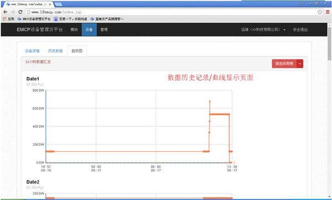Click the page vertical scrollbar thumb
Viewport: 332px width, 200px height.
point(330,43)
